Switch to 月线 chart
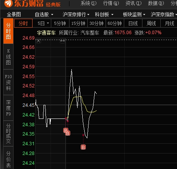Viewport: 177px width, 169px height. click(169, 23)
